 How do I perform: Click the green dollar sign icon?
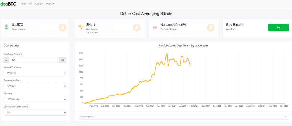(6, 27)
